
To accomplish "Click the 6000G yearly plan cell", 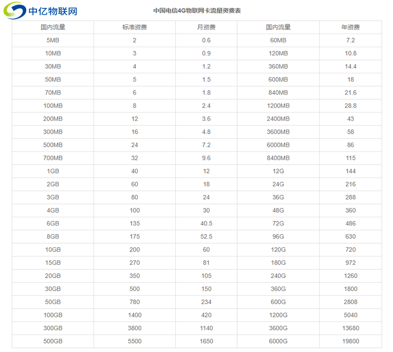I will 280,341.
